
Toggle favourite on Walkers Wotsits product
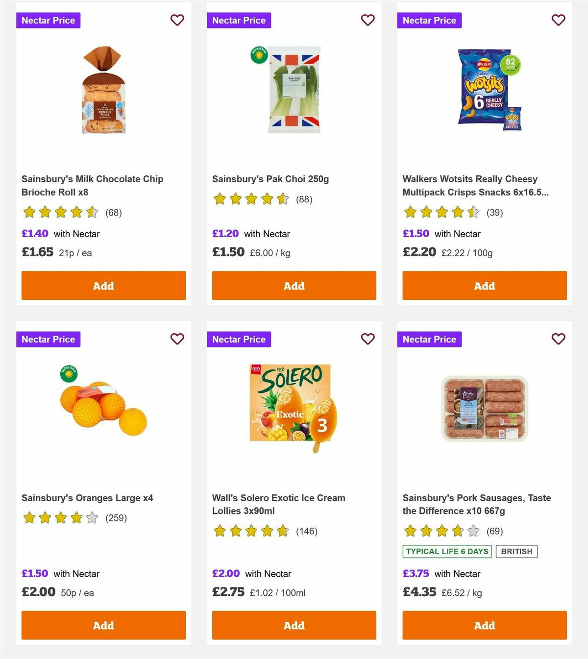click(558, 20)
